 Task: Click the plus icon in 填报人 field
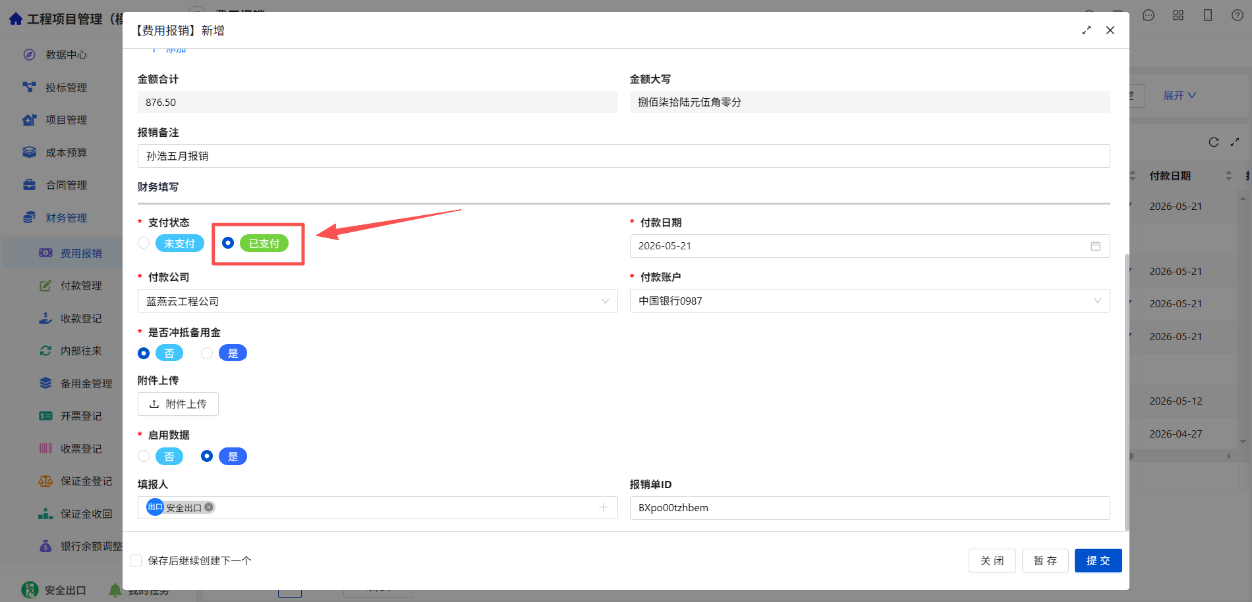pyautogui.click(x=603, y=507)
